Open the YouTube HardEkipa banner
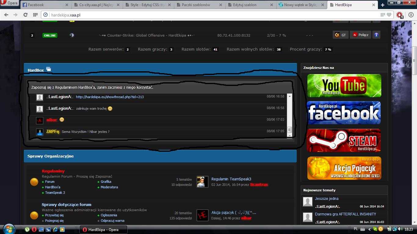Viewport: 417px width, 234px height. [344, 86]
